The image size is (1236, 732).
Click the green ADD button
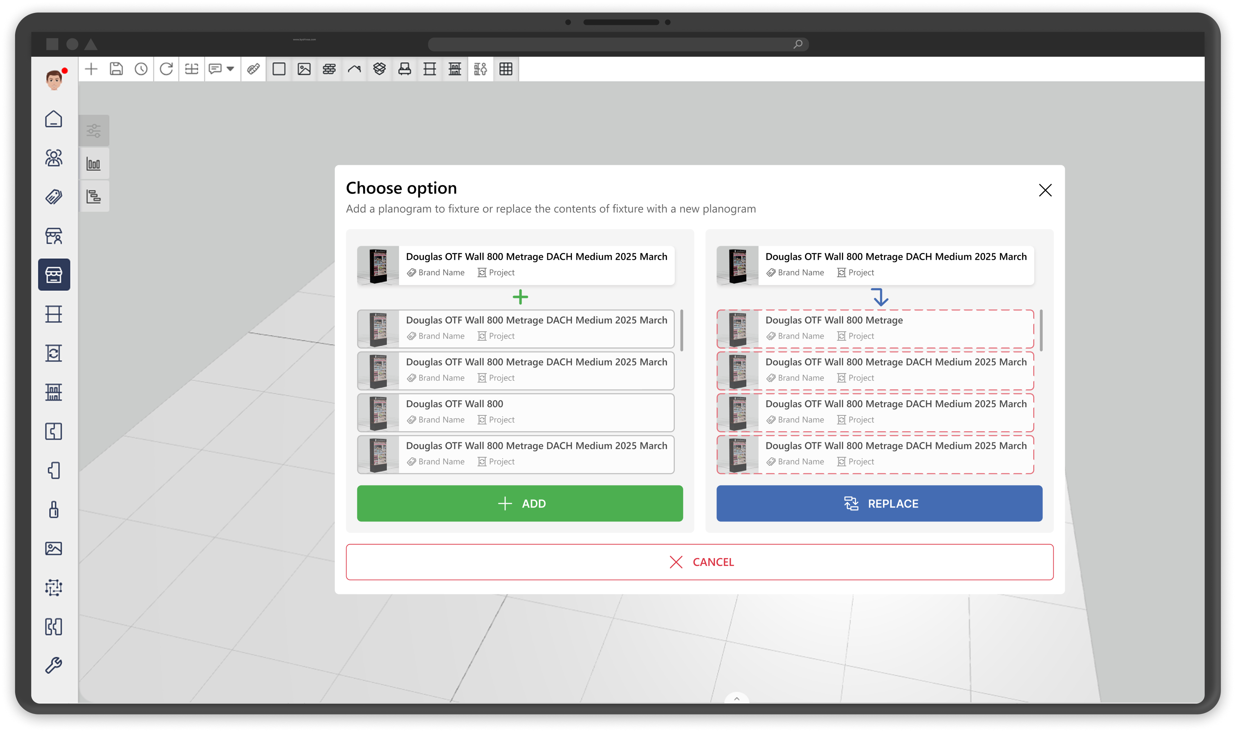point(520,503)
